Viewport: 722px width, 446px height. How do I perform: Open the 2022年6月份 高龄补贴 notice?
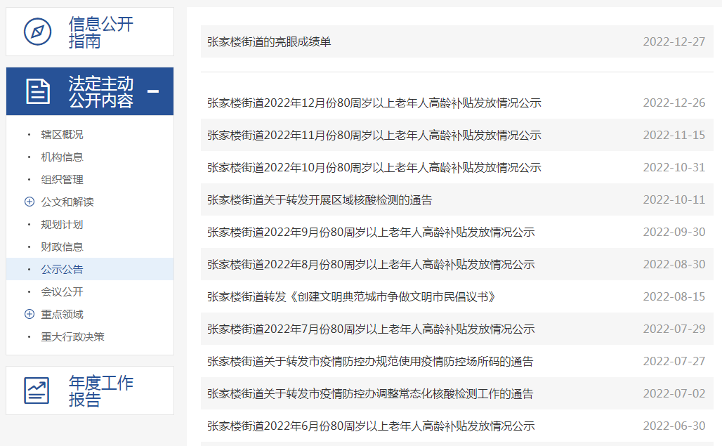[x=371, y=426]
